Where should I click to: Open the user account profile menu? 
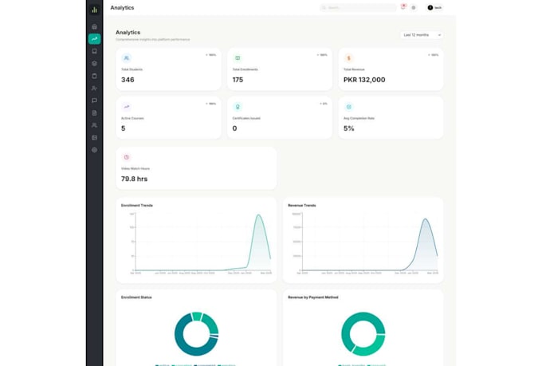(434, 8)
